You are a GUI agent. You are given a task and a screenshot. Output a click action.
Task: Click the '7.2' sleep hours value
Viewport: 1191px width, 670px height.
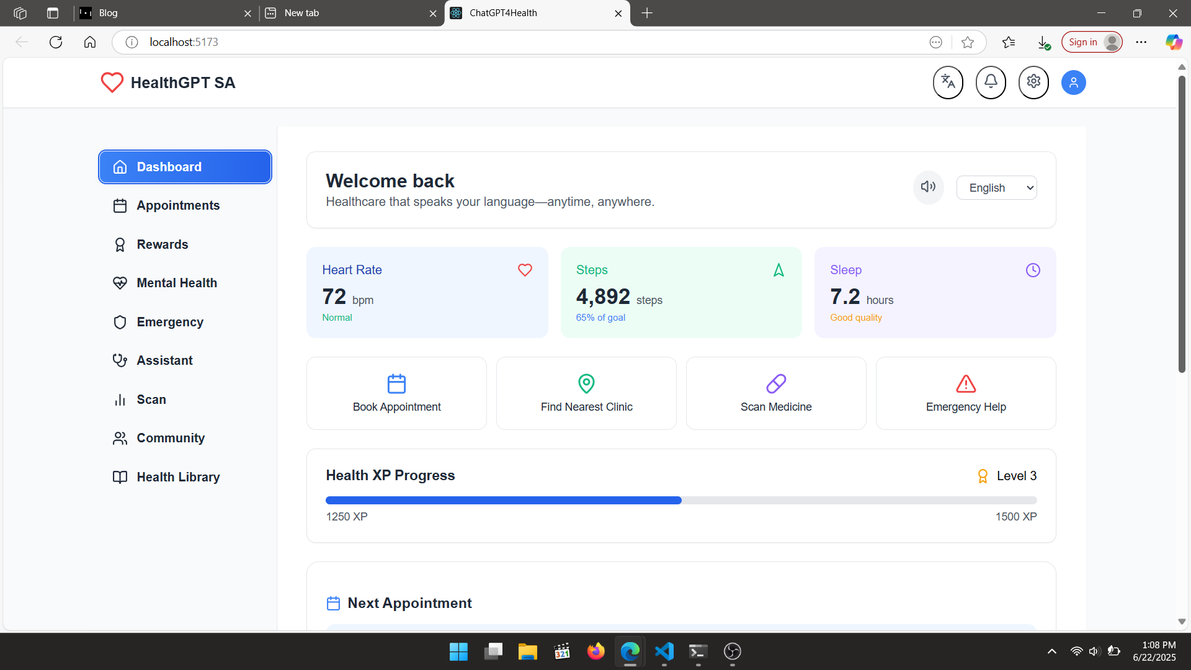[845, 297]
